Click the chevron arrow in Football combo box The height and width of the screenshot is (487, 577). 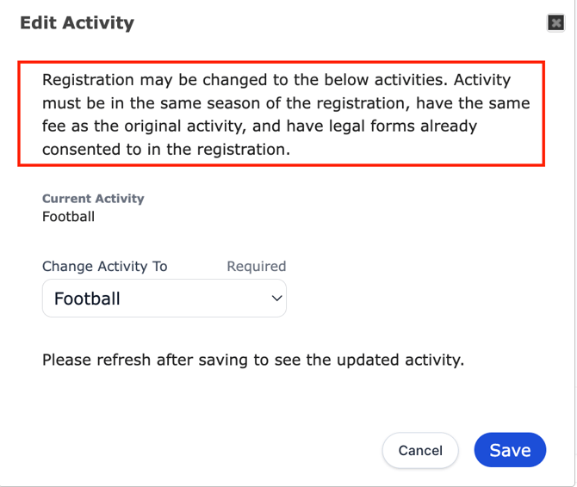coord(276,298)
